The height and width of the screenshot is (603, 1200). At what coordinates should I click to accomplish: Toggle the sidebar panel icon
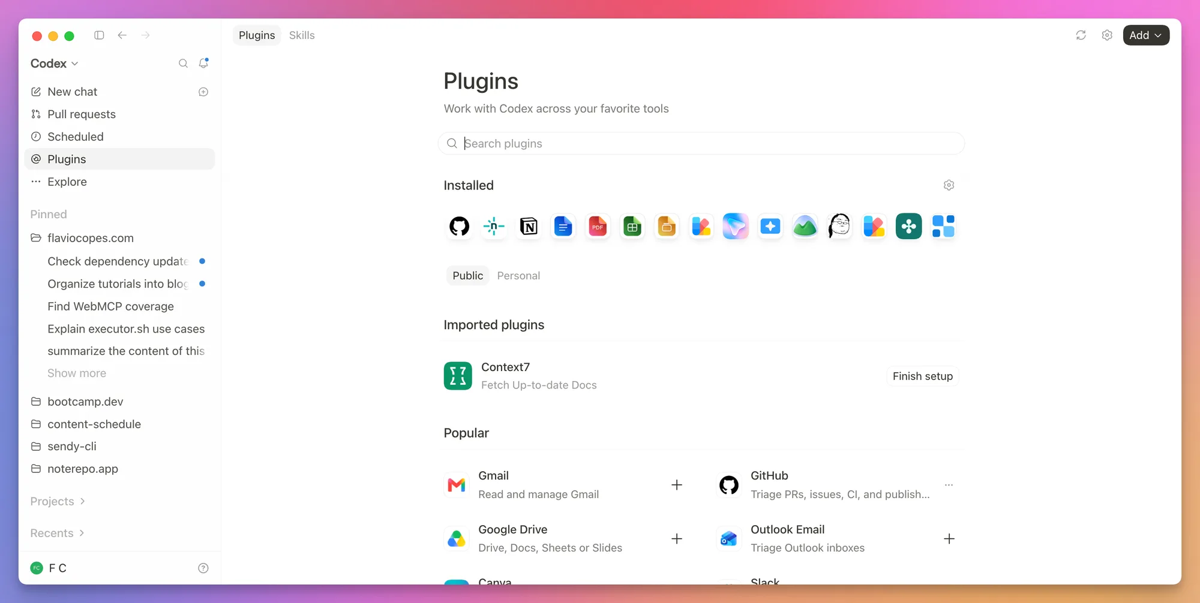point(99,35)
